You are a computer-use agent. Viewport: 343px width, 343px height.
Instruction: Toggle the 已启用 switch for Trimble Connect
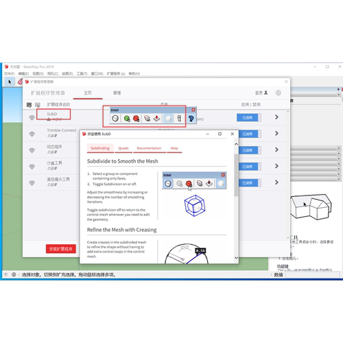pos(250,134)
